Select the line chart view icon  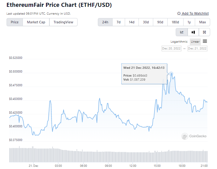(x=182, y=32)
